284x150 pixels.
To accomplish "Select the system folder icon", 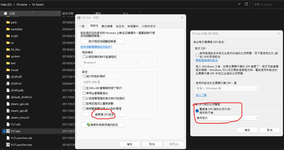I will coord(8,56).
